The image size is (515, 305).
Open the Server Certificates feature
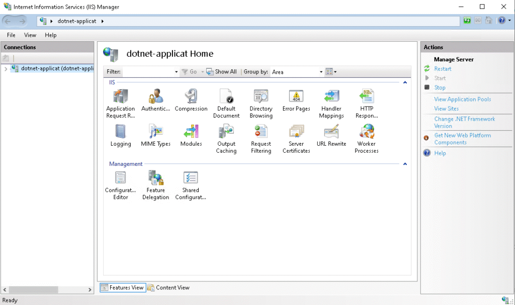(296, 132)
